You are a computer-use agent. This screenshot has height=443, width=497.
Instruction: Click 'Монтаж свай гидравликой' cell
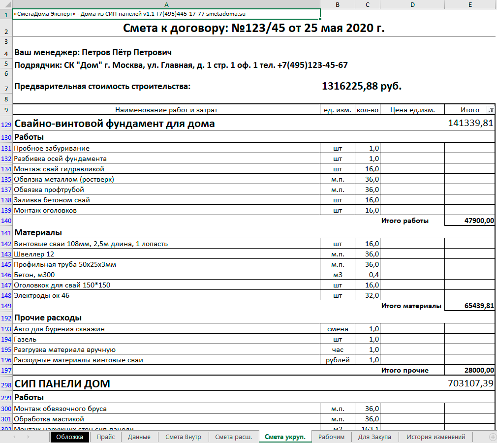coord(166,169)
